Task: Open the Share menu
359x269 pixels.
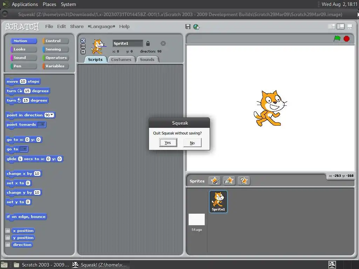Action: pos(77,27)
